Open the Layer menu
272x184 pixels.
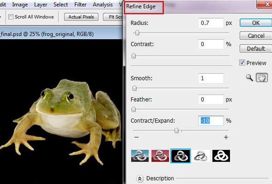tap(41, 5)
